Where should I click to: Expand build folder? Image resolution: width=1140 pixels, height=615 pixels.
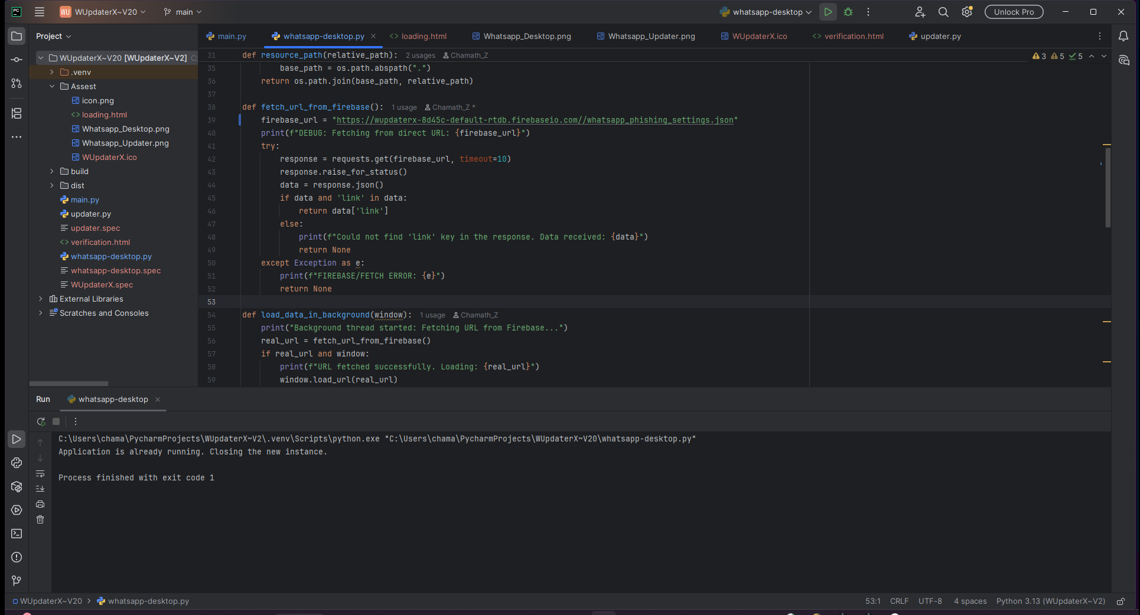[52, 171]
